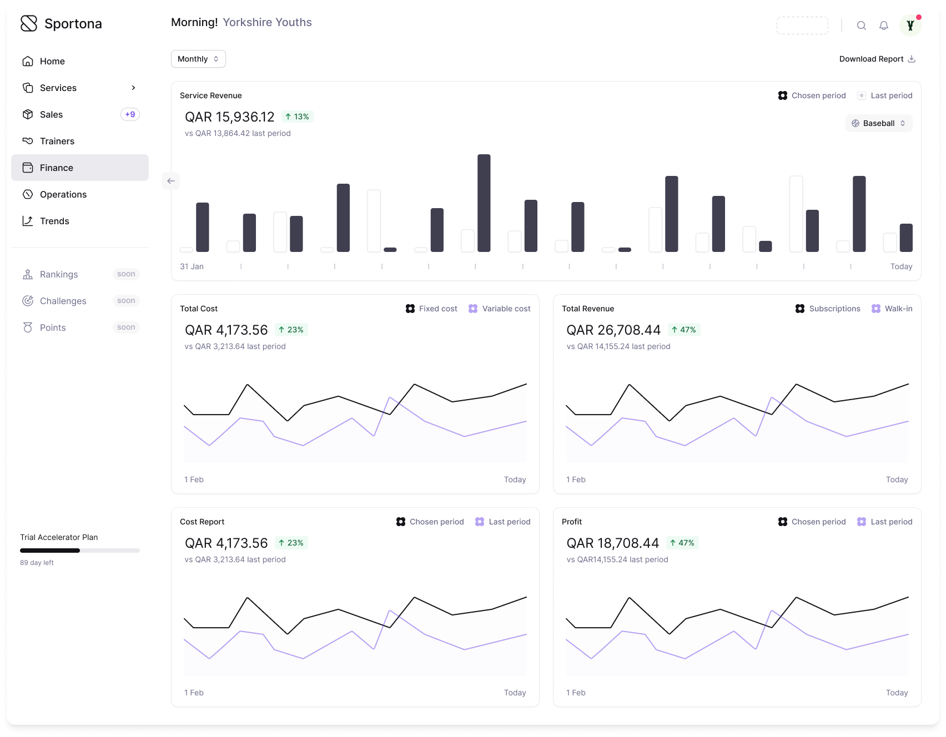Screen dimensions: 946x737
Task: Open the search magnifier icon
Action: [862, 26]
